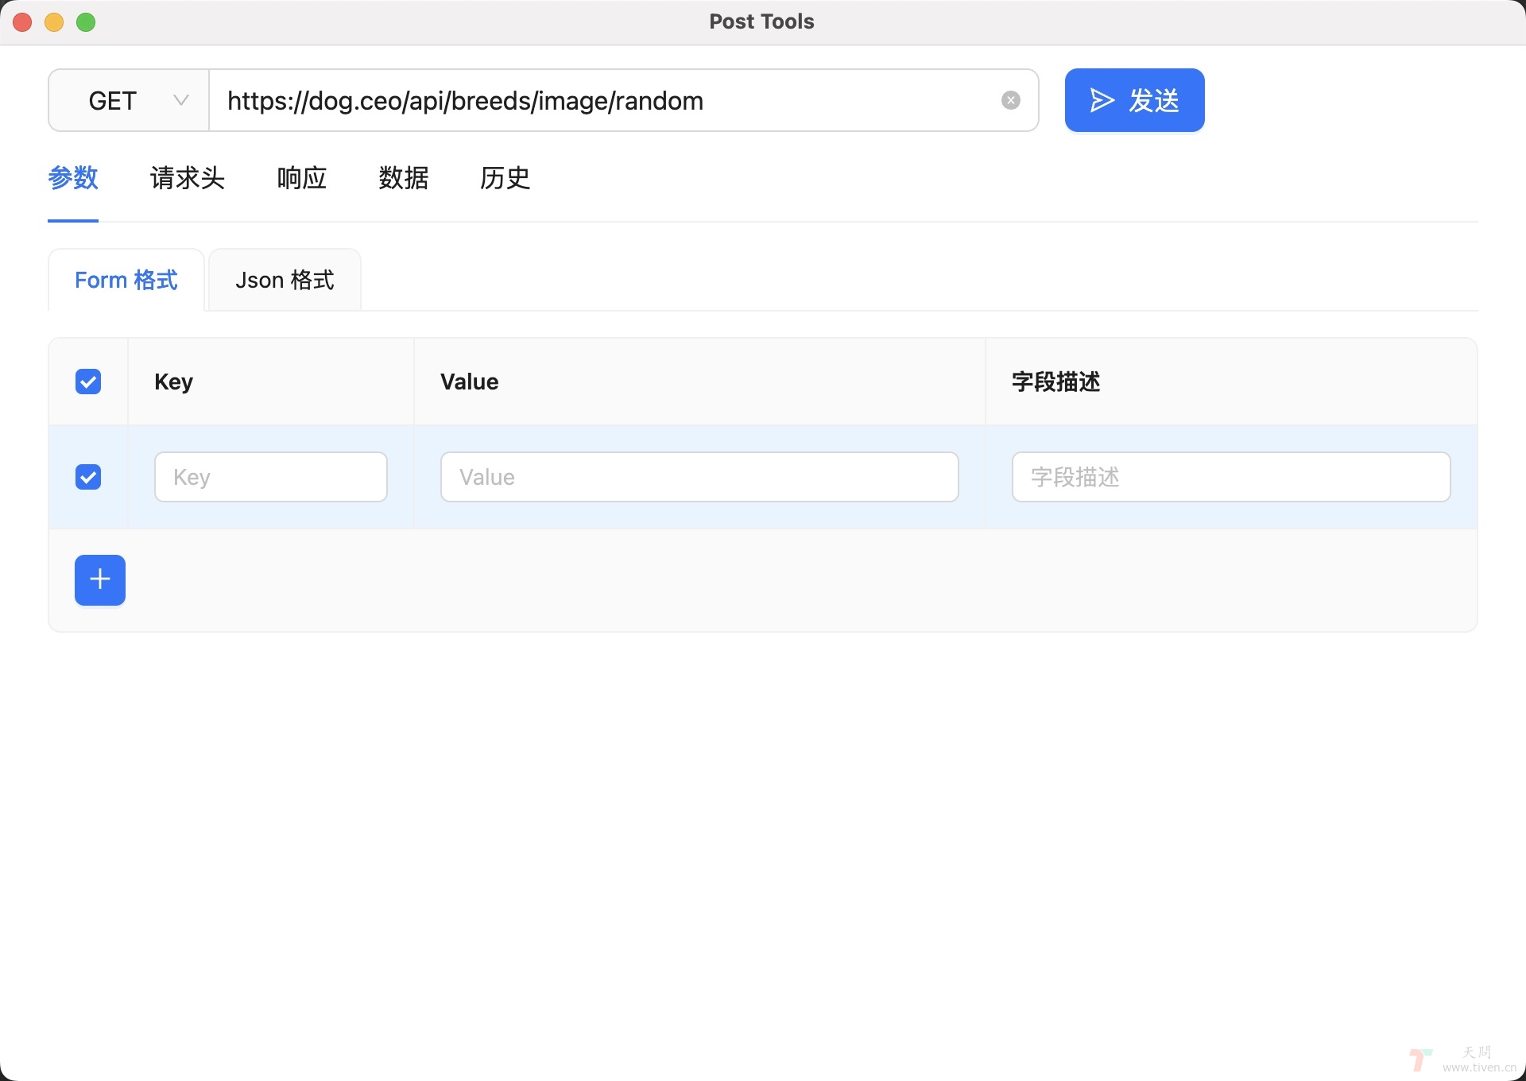
Task: Select the Json 格式 sub-tab
Action: pyautogui.click(x=285, y=280)
